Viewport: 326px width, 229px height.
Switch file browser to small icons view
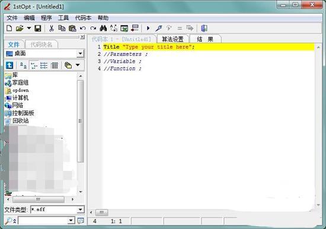34,65
